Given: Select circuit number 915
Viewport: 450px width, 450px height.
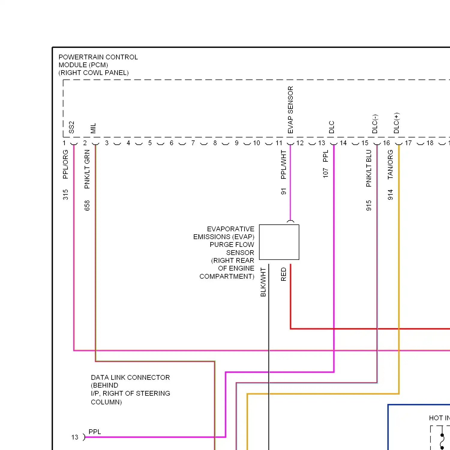Looking at the screenshot, I should click(369, 205).
